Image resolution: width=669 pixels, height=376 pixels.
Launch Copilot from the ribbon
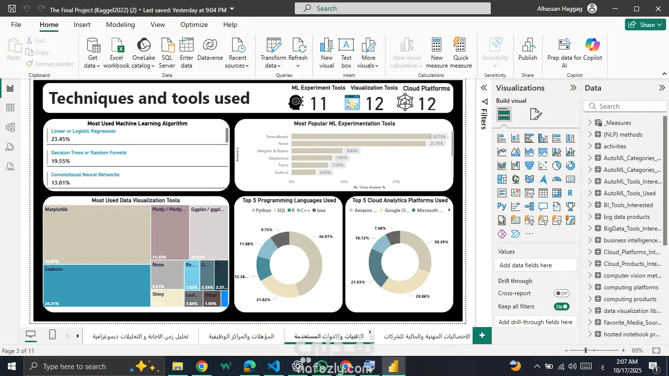[593, 49]
